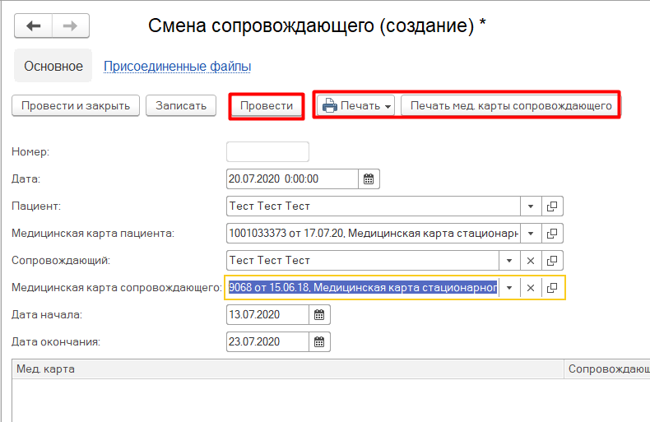Click the back arrow navigation button

(x=33, y=26)
